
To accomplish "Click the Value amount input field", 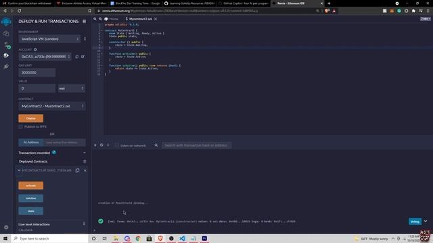I will [x=37, y=88].
